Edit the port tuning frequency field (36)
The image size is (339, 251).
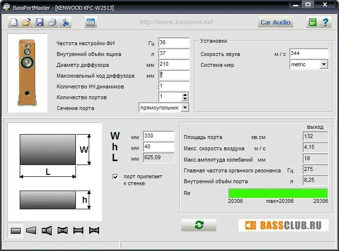pyautogui.click(x=174, y=42)
